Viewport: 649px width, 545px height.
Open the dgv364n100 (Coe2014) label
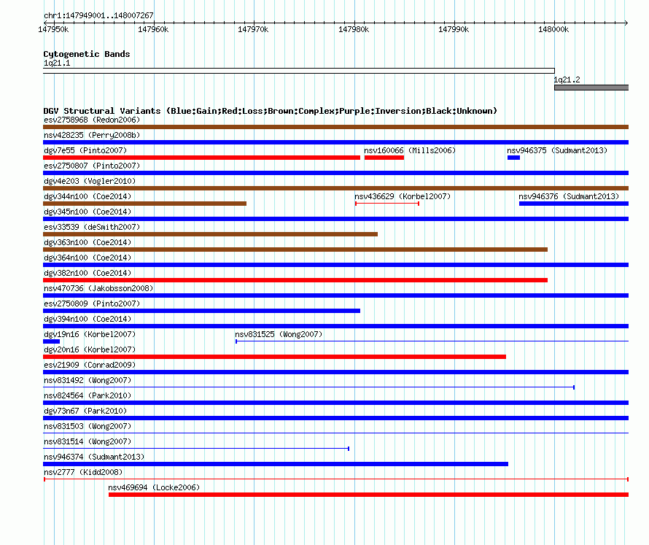[x=88, y=258]
